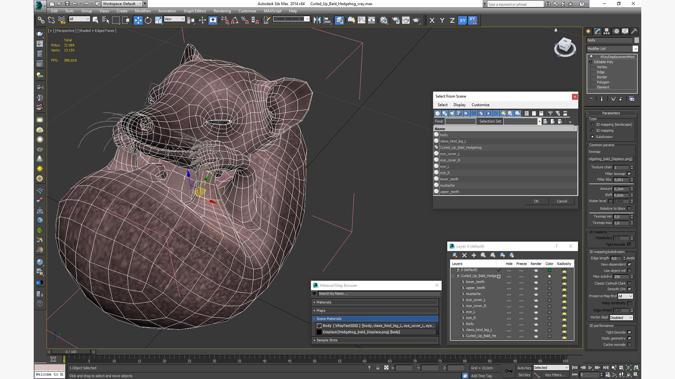Viewport: 675px width, 379px height.
Task: Open Display menu in Select From Scene
Action: point(459,105)
